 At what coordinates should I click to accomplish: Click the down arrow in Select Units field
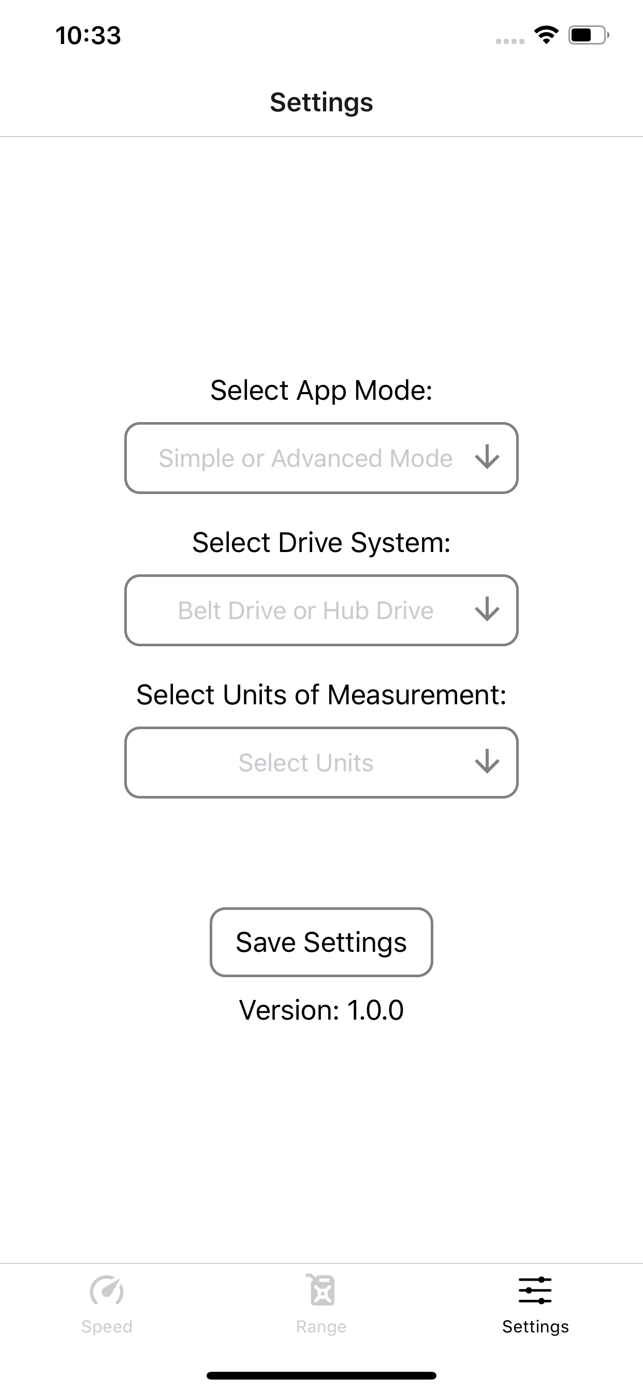(487, 762)
